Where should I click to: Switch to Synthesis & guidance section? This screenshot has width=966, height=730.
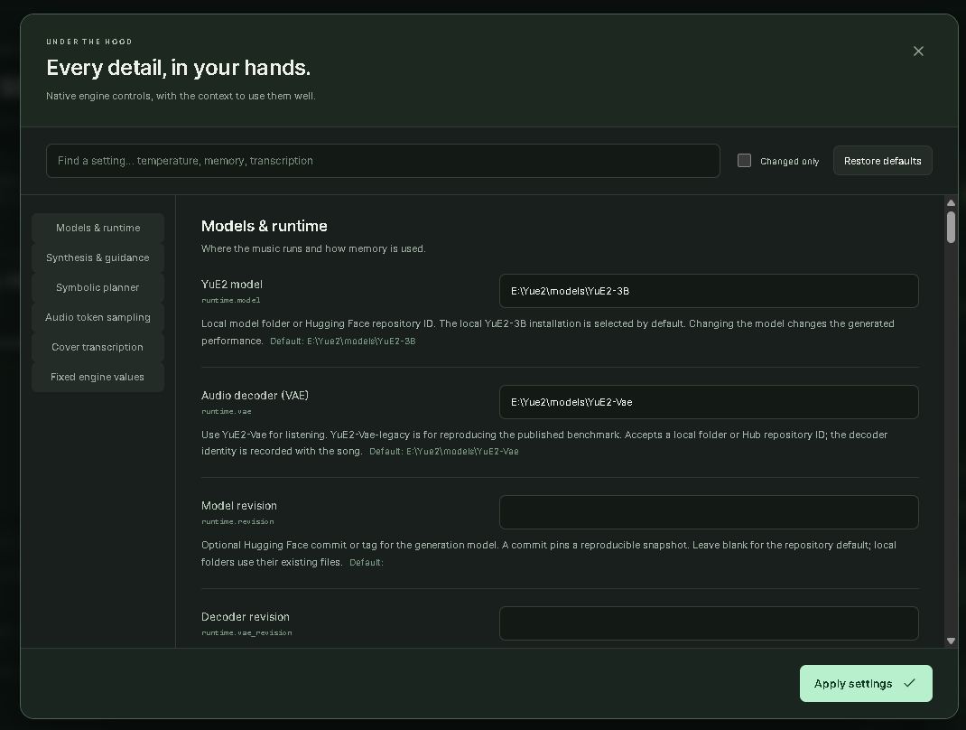[x=98, y=257]
